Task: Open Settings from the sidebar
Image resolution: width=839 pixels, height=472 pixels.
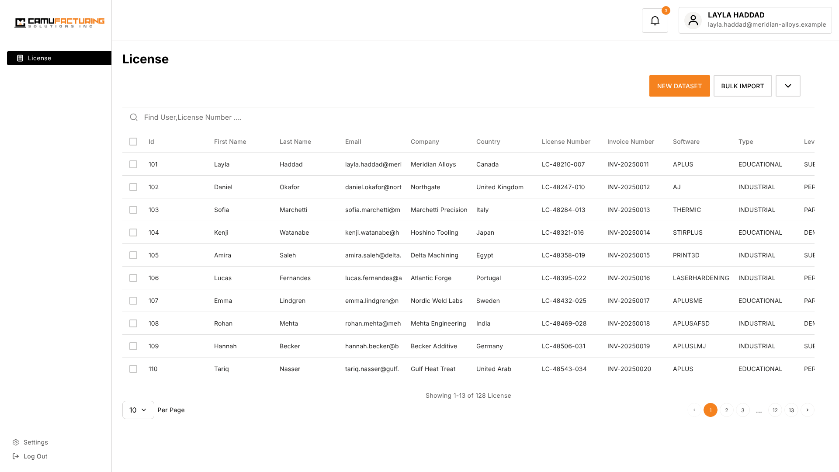Action: pyautogui.click(x=30, y=442)
